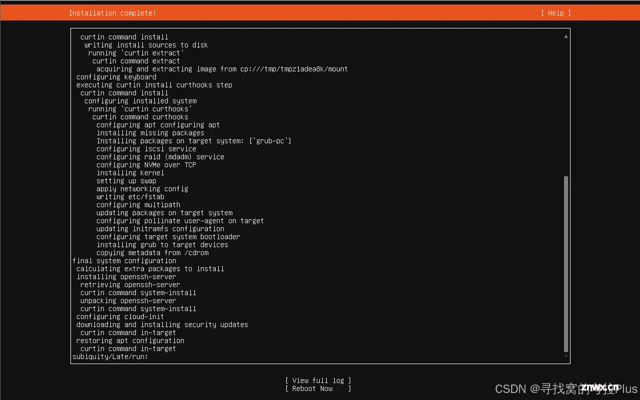Click 'installing kernel' log line
Viewport: 640px width, 400px height.
(130, 173)
